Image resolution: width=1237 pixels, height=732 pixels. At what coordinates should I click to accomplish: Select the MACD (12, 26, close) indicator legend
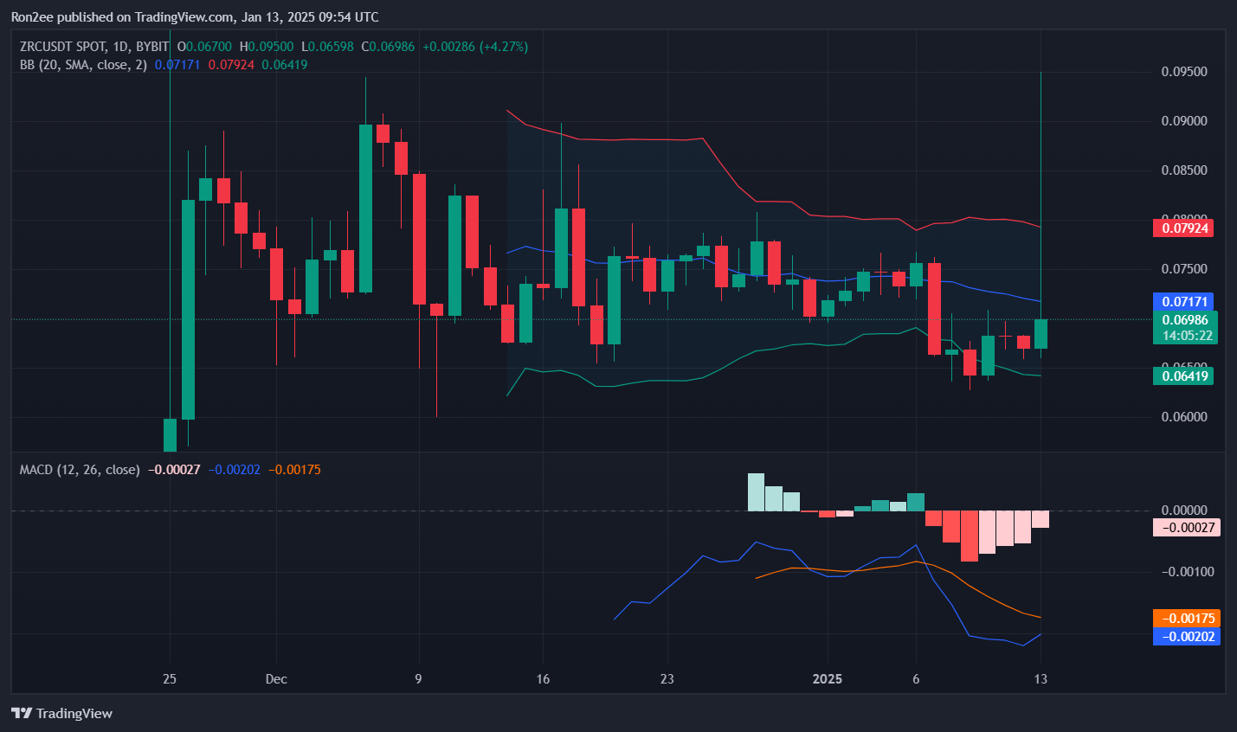80,470
